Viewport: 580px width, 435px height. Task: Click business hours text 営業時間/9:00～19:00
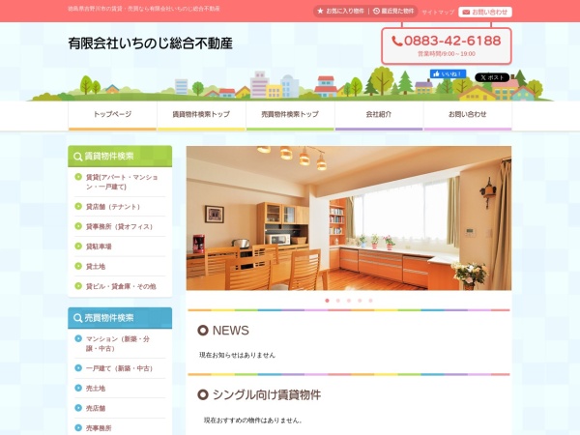pyautogui.click(x=447, y=54)
